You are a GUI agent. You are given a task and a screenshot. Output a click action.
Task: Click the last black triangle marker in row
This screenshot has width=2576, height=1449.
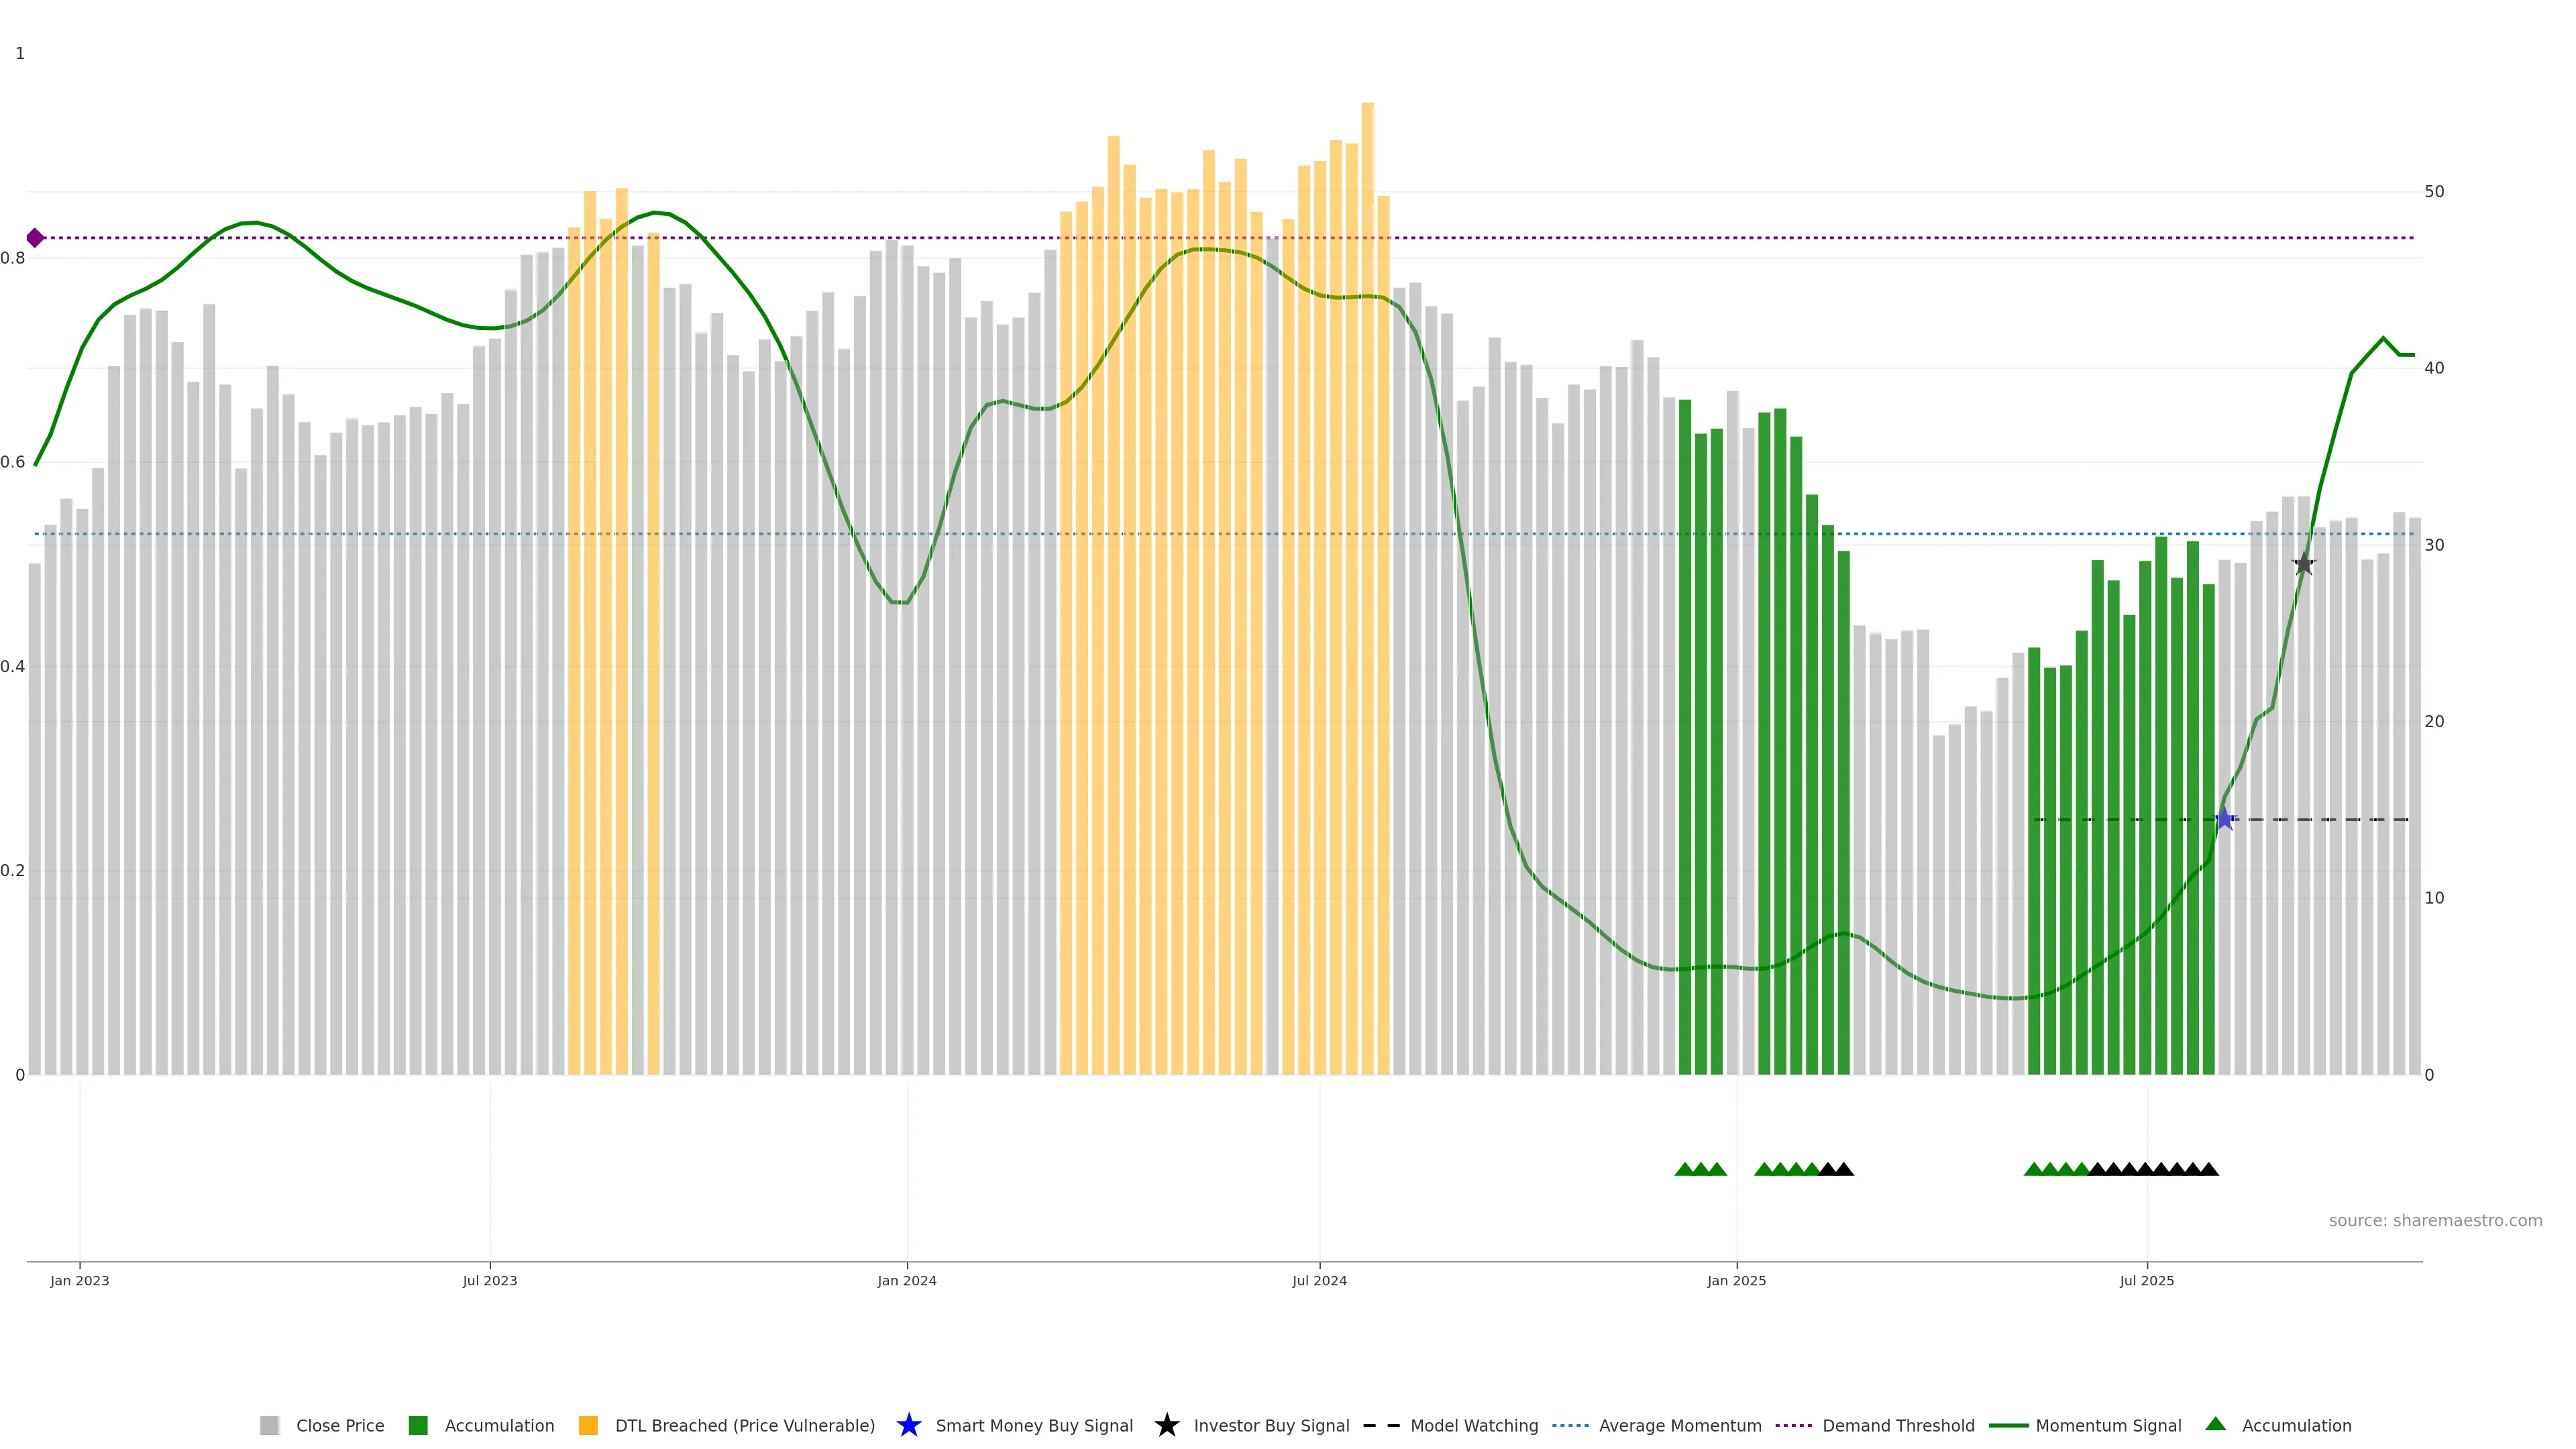coord(2209,1170)
